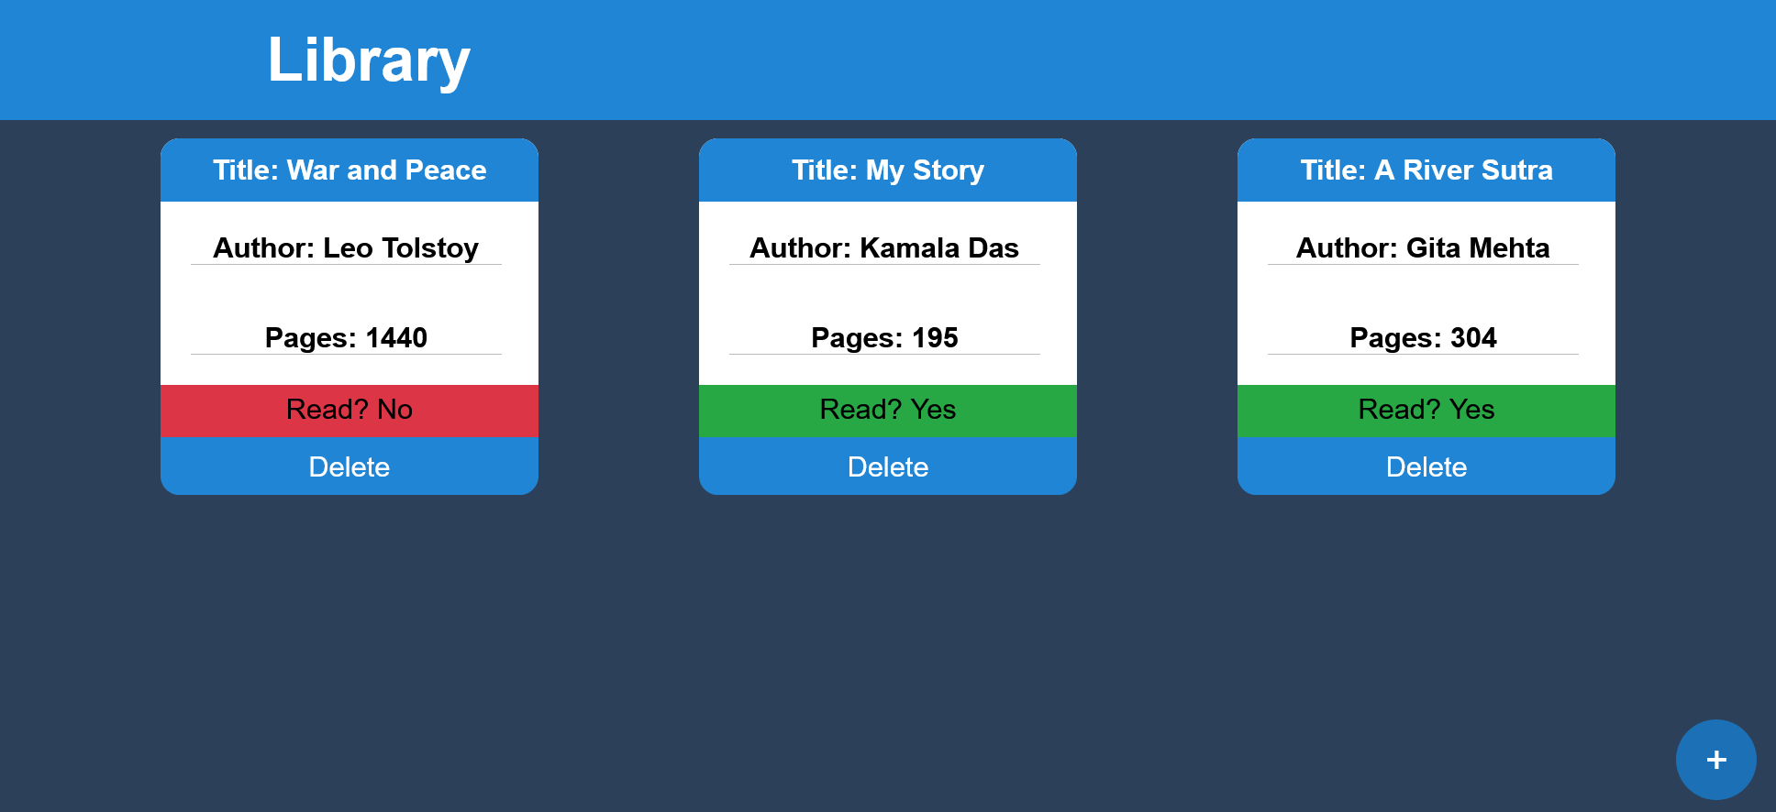Image resolution: width=1776 pixels, height=812 pixels.
Task: Click Author: Gita Mehta text
Action: (1423, 248)
